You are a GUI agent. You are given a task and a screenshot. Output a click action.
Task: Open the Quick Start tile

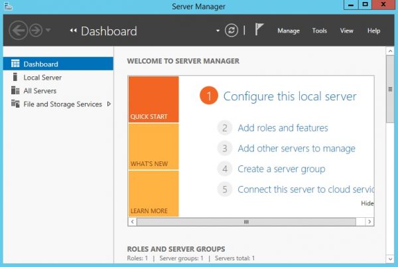point(154,100)
